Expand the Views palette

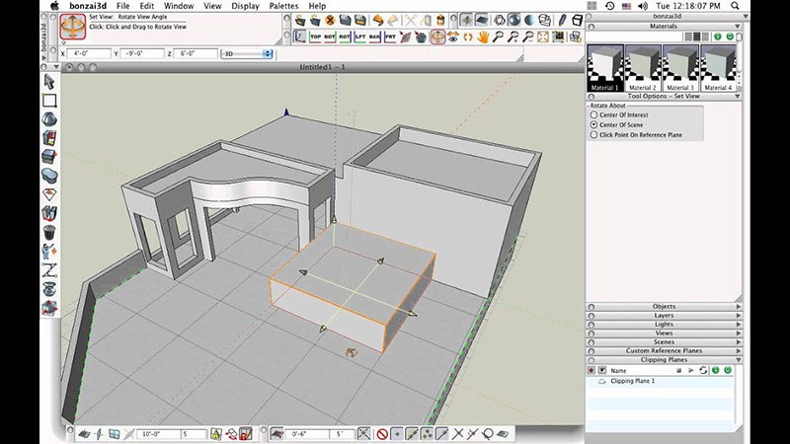point(739,333)
